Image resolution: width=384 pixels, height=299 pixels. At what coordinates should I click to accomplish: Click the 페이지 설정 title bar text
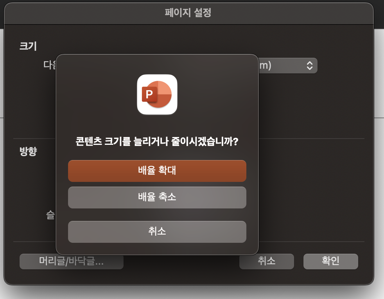pos(188,12)
